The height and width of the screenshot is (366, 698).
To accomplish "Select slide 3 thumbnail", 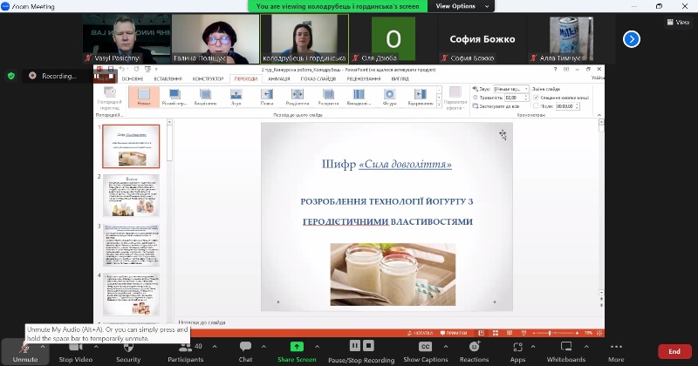I will pos(131,245).
